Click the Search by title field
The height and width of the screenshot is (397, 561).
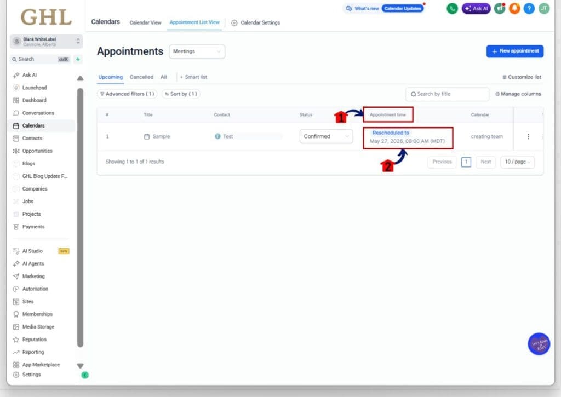coord(447,94)
